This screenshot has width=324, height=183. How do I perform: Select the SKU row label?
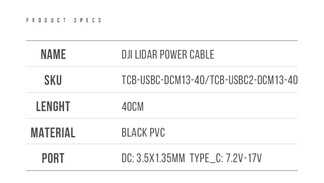pyautogui.click(x=53, y=81)
